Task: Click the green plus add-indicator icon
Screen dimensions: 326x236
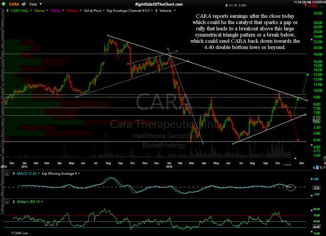Action: 4,4
